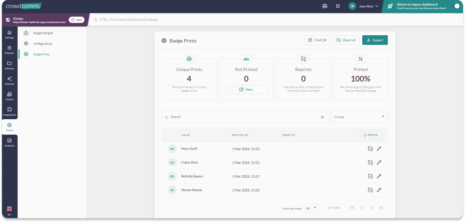
Task: Click reprint icon for Mary Swift
Action: 370,149
